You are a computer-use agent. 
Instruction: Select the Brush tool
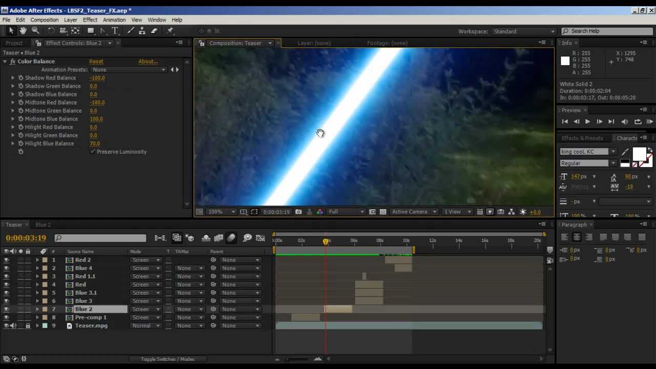tap(131, 31)
